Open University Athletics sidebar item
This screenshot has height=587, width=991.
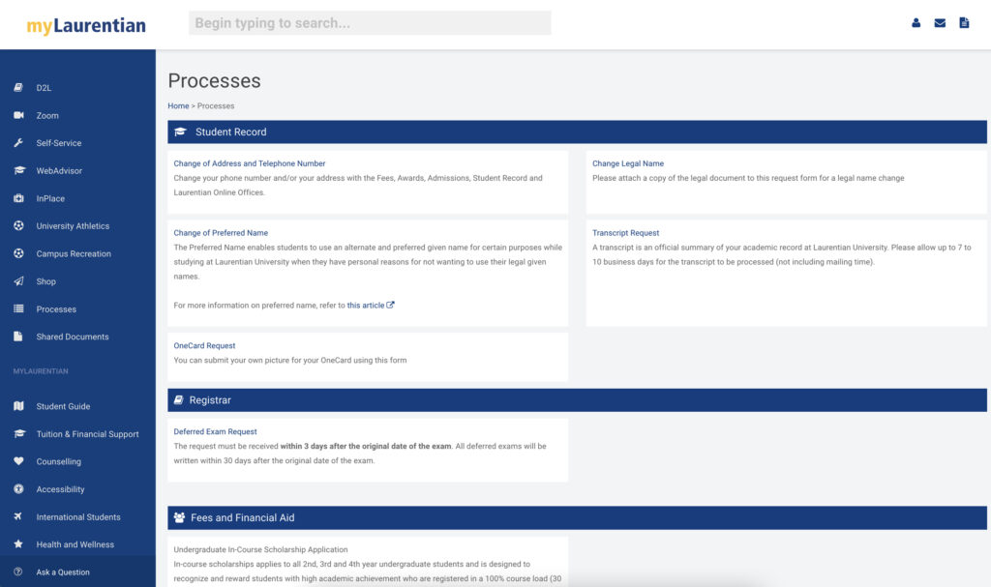[73, 226]
